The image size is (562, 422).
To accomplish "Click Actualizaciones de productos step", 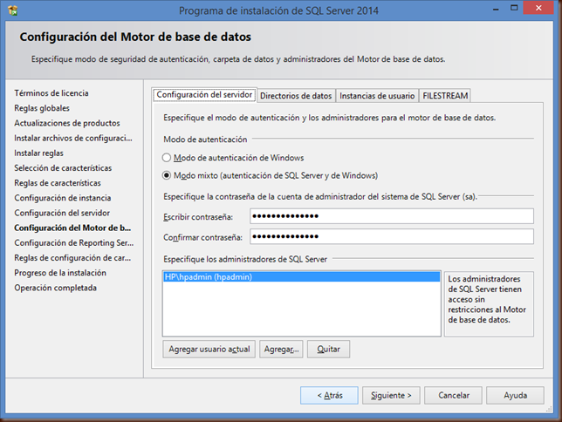I will 67,123.
